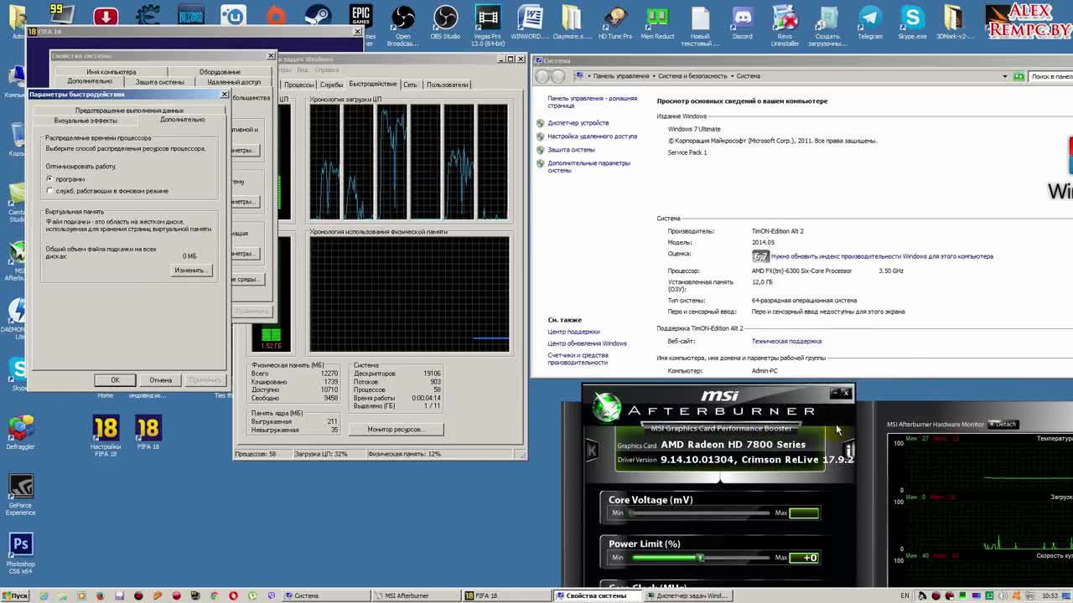Select the System Protection tab
This screenshot has width=1073, height=603.
(x=159, y=82)
